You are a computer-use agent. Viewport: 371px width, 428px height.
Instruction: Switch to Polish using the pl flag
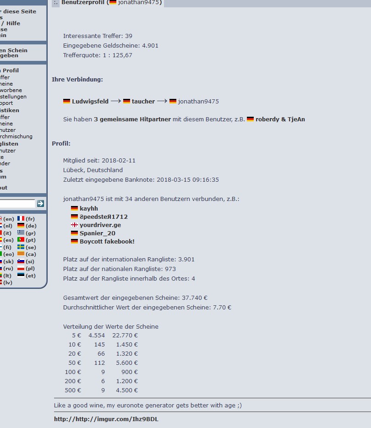click(x=21, y=268)
